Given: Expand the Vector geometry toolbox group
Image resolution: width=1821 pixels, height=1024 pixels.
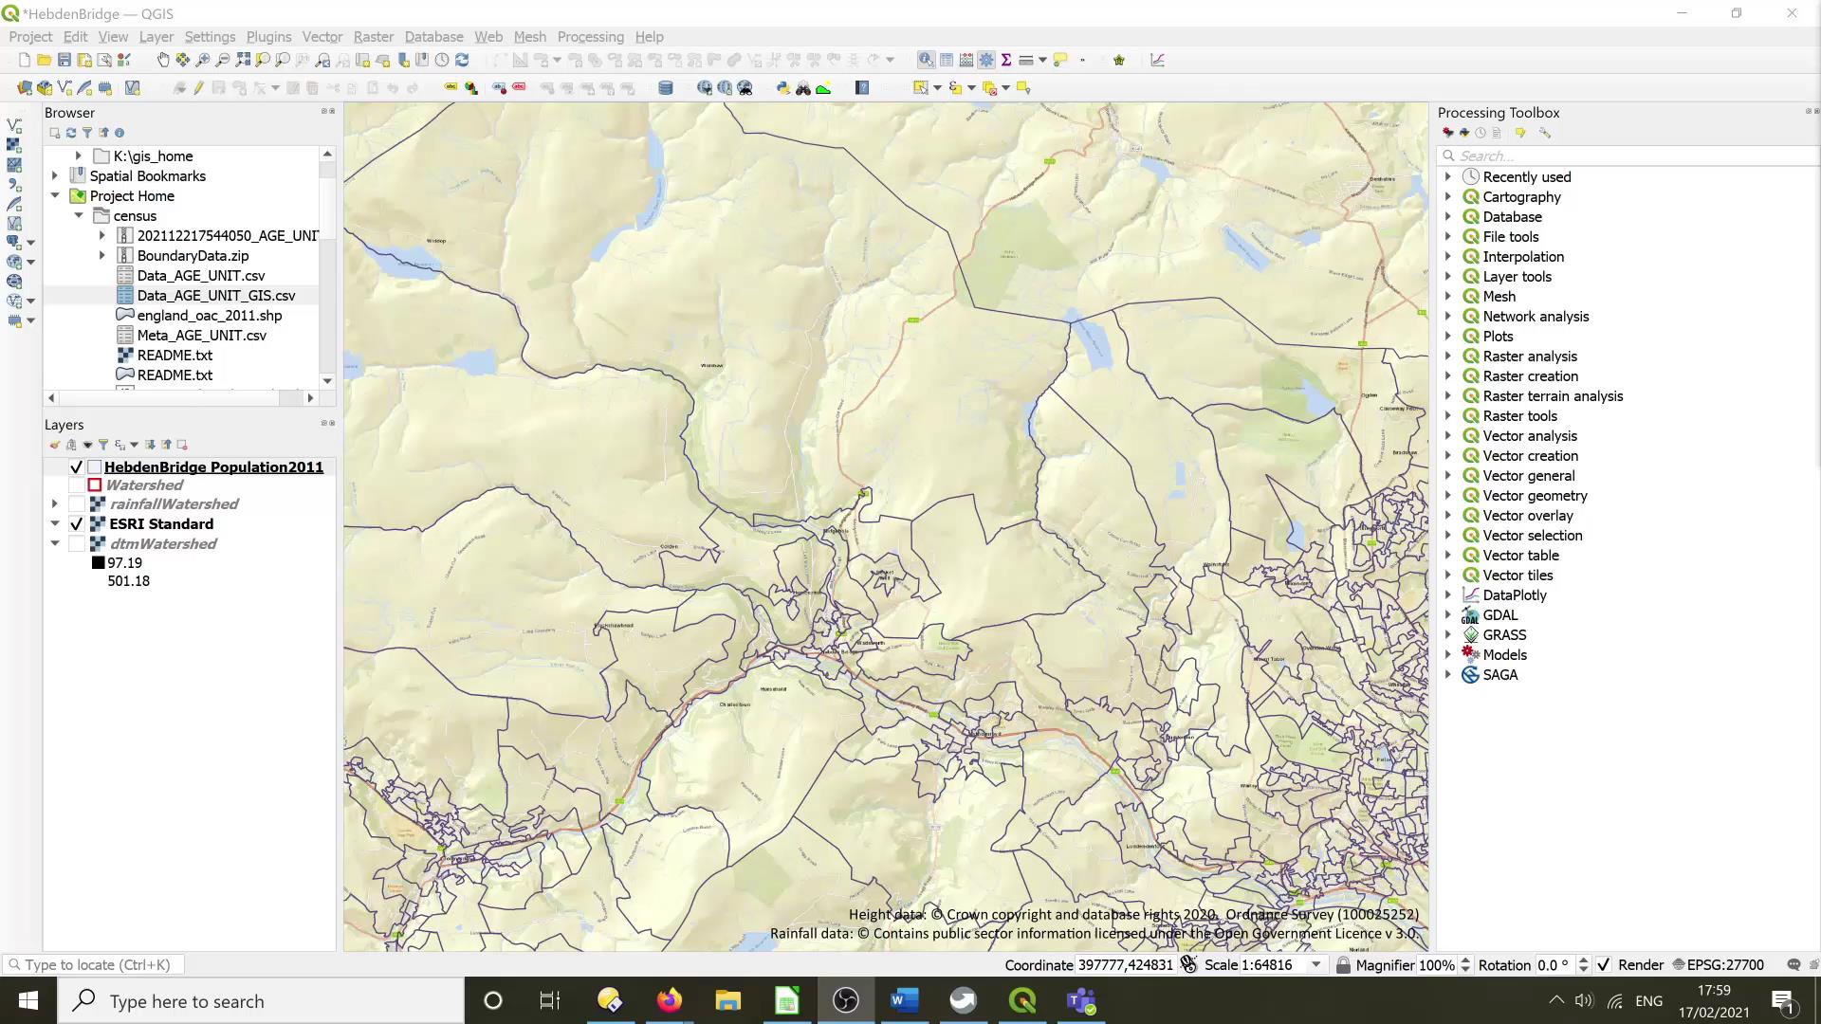Looking at the screenshot, I should click(1448, 496).
